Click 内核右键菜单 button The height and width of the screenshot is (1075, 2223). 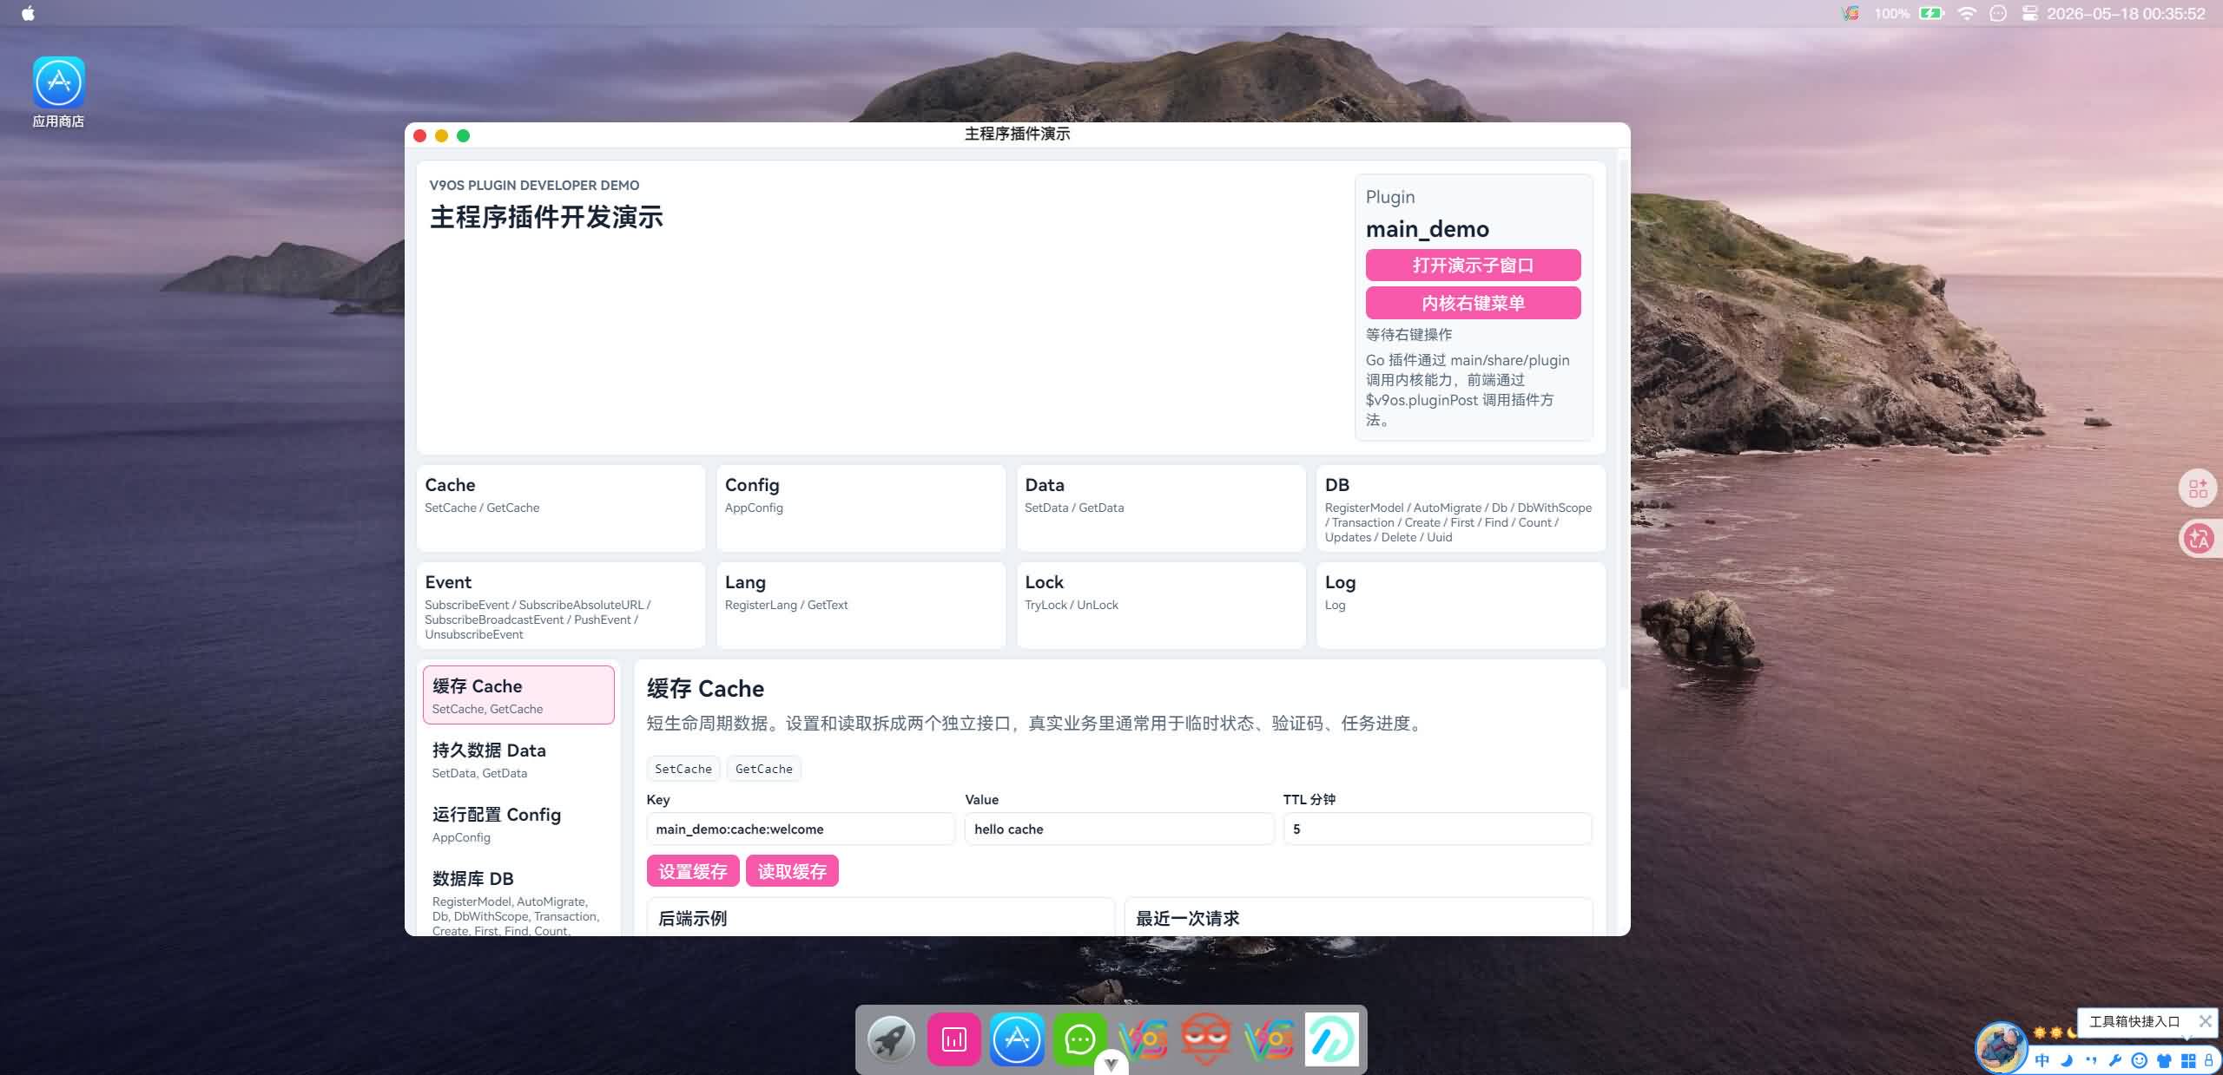(1473, 303)
